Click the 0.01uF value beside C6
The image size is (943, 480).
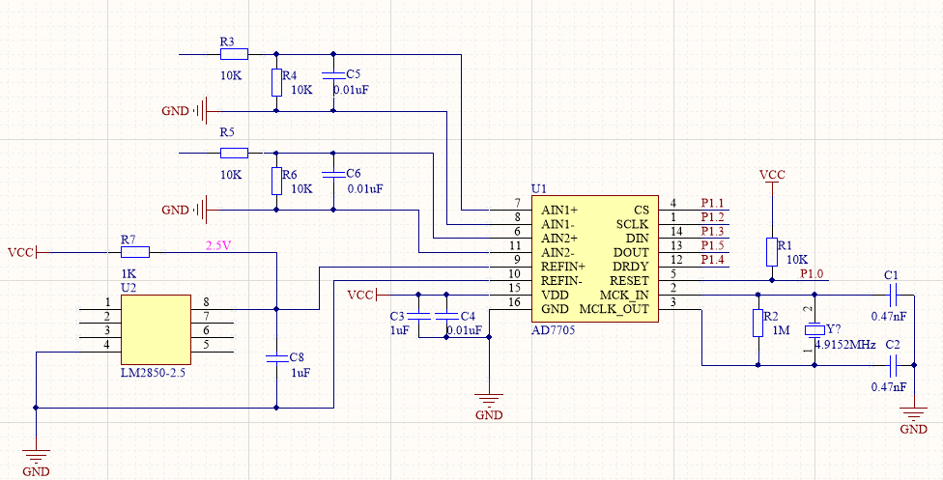(x=365, y=189)
